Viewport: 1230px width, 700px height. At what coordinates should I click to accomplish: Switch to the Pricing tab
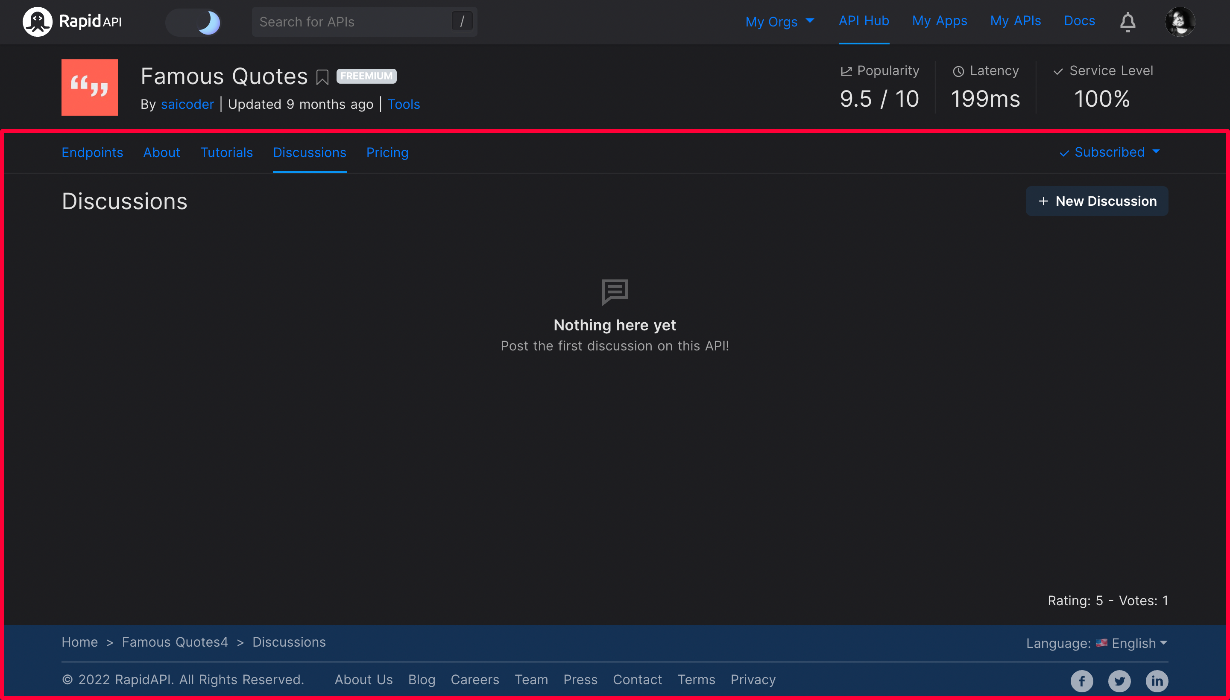(387, 152)
